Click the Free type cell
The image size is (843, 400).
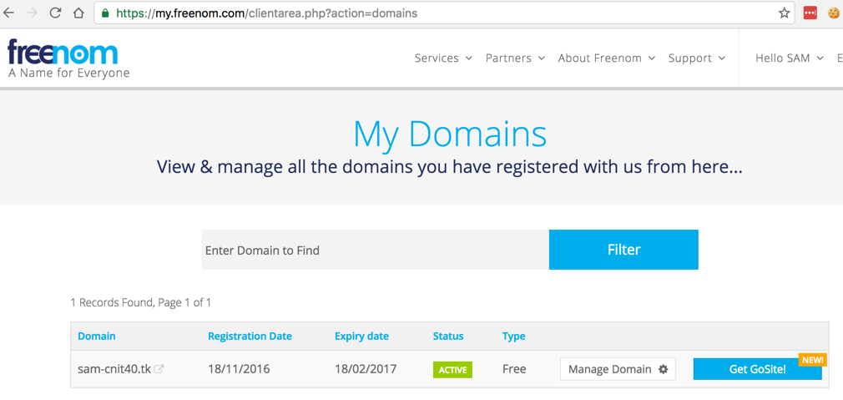pyautogui.click(x=514, y=369)
